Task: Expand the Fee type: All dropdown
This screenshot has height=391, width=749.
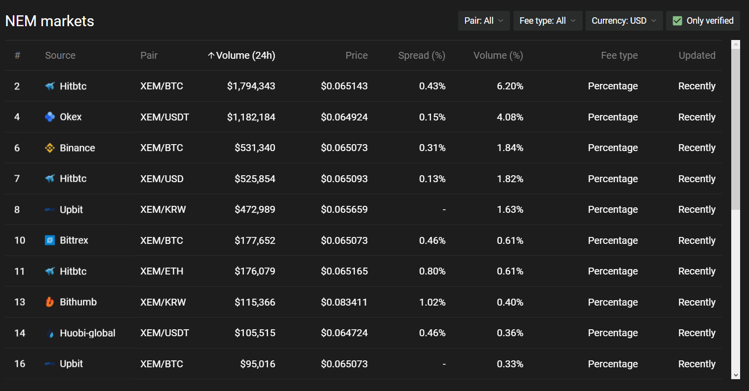Action: [x=548, y=21]
